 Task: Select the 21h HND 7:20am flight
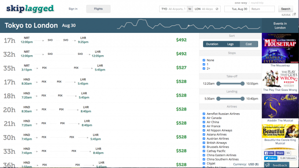(99, 123)
